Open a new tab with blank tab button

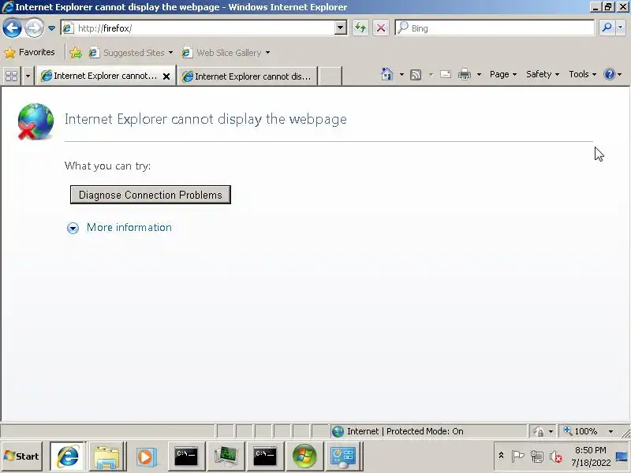click(330, 76)
